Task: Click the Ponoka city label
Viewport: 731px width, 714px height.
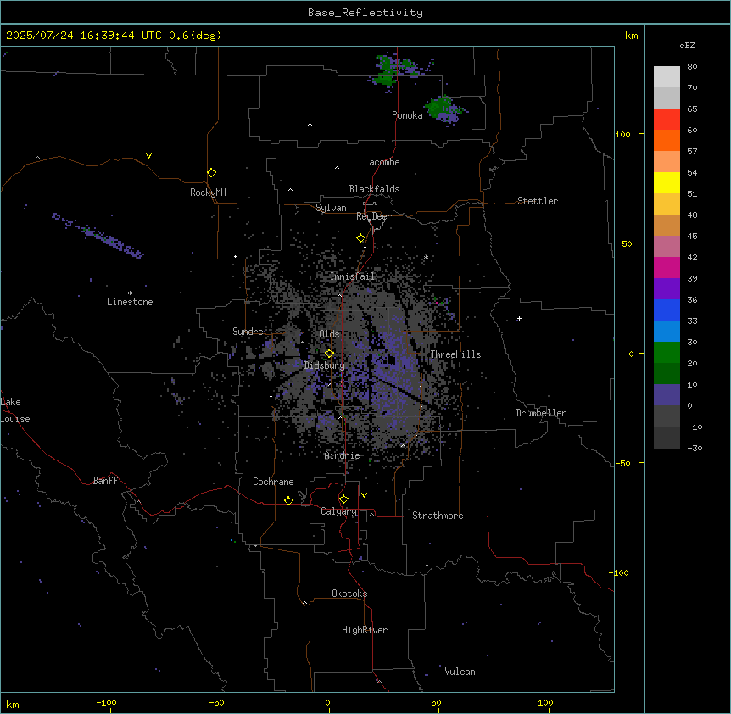Action: coord(407,115)
